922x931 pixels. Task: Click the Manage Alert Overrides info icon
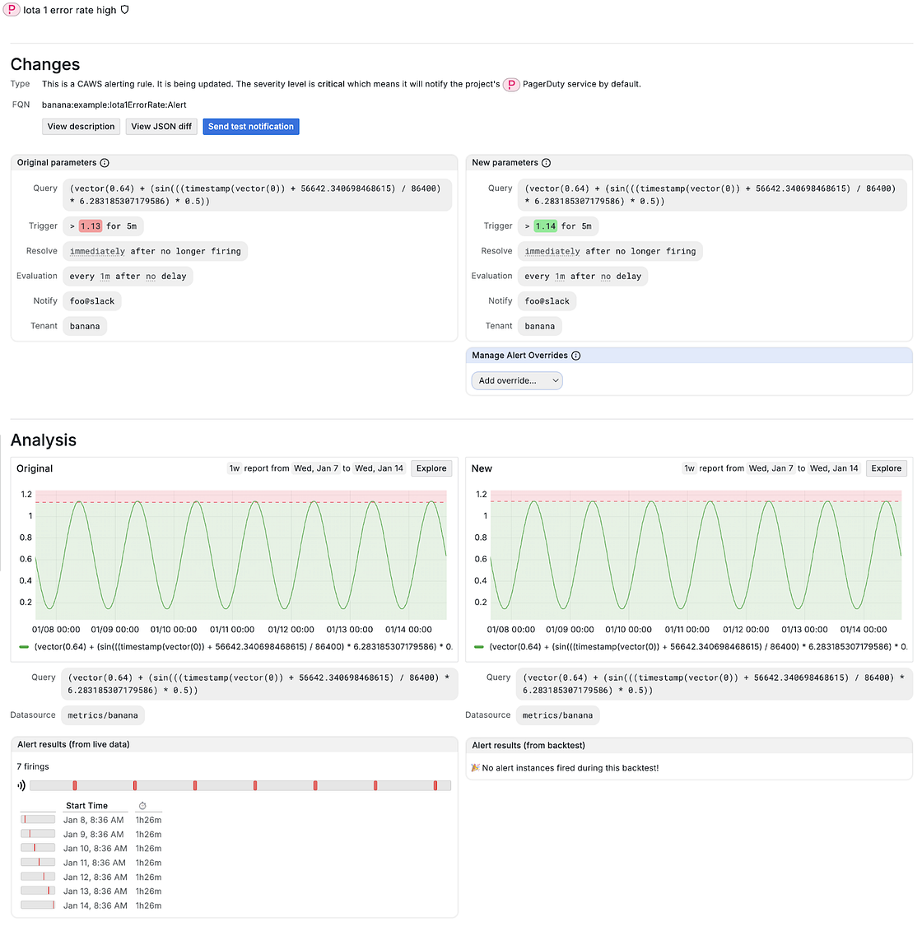click(x=576, y=356)
